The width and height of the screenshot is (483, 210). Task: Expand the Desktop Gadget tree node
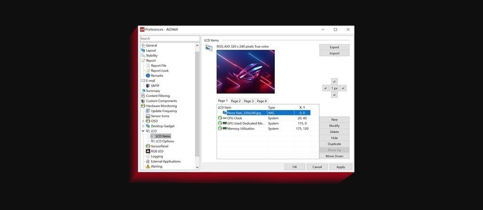click(x=143, y=126)
